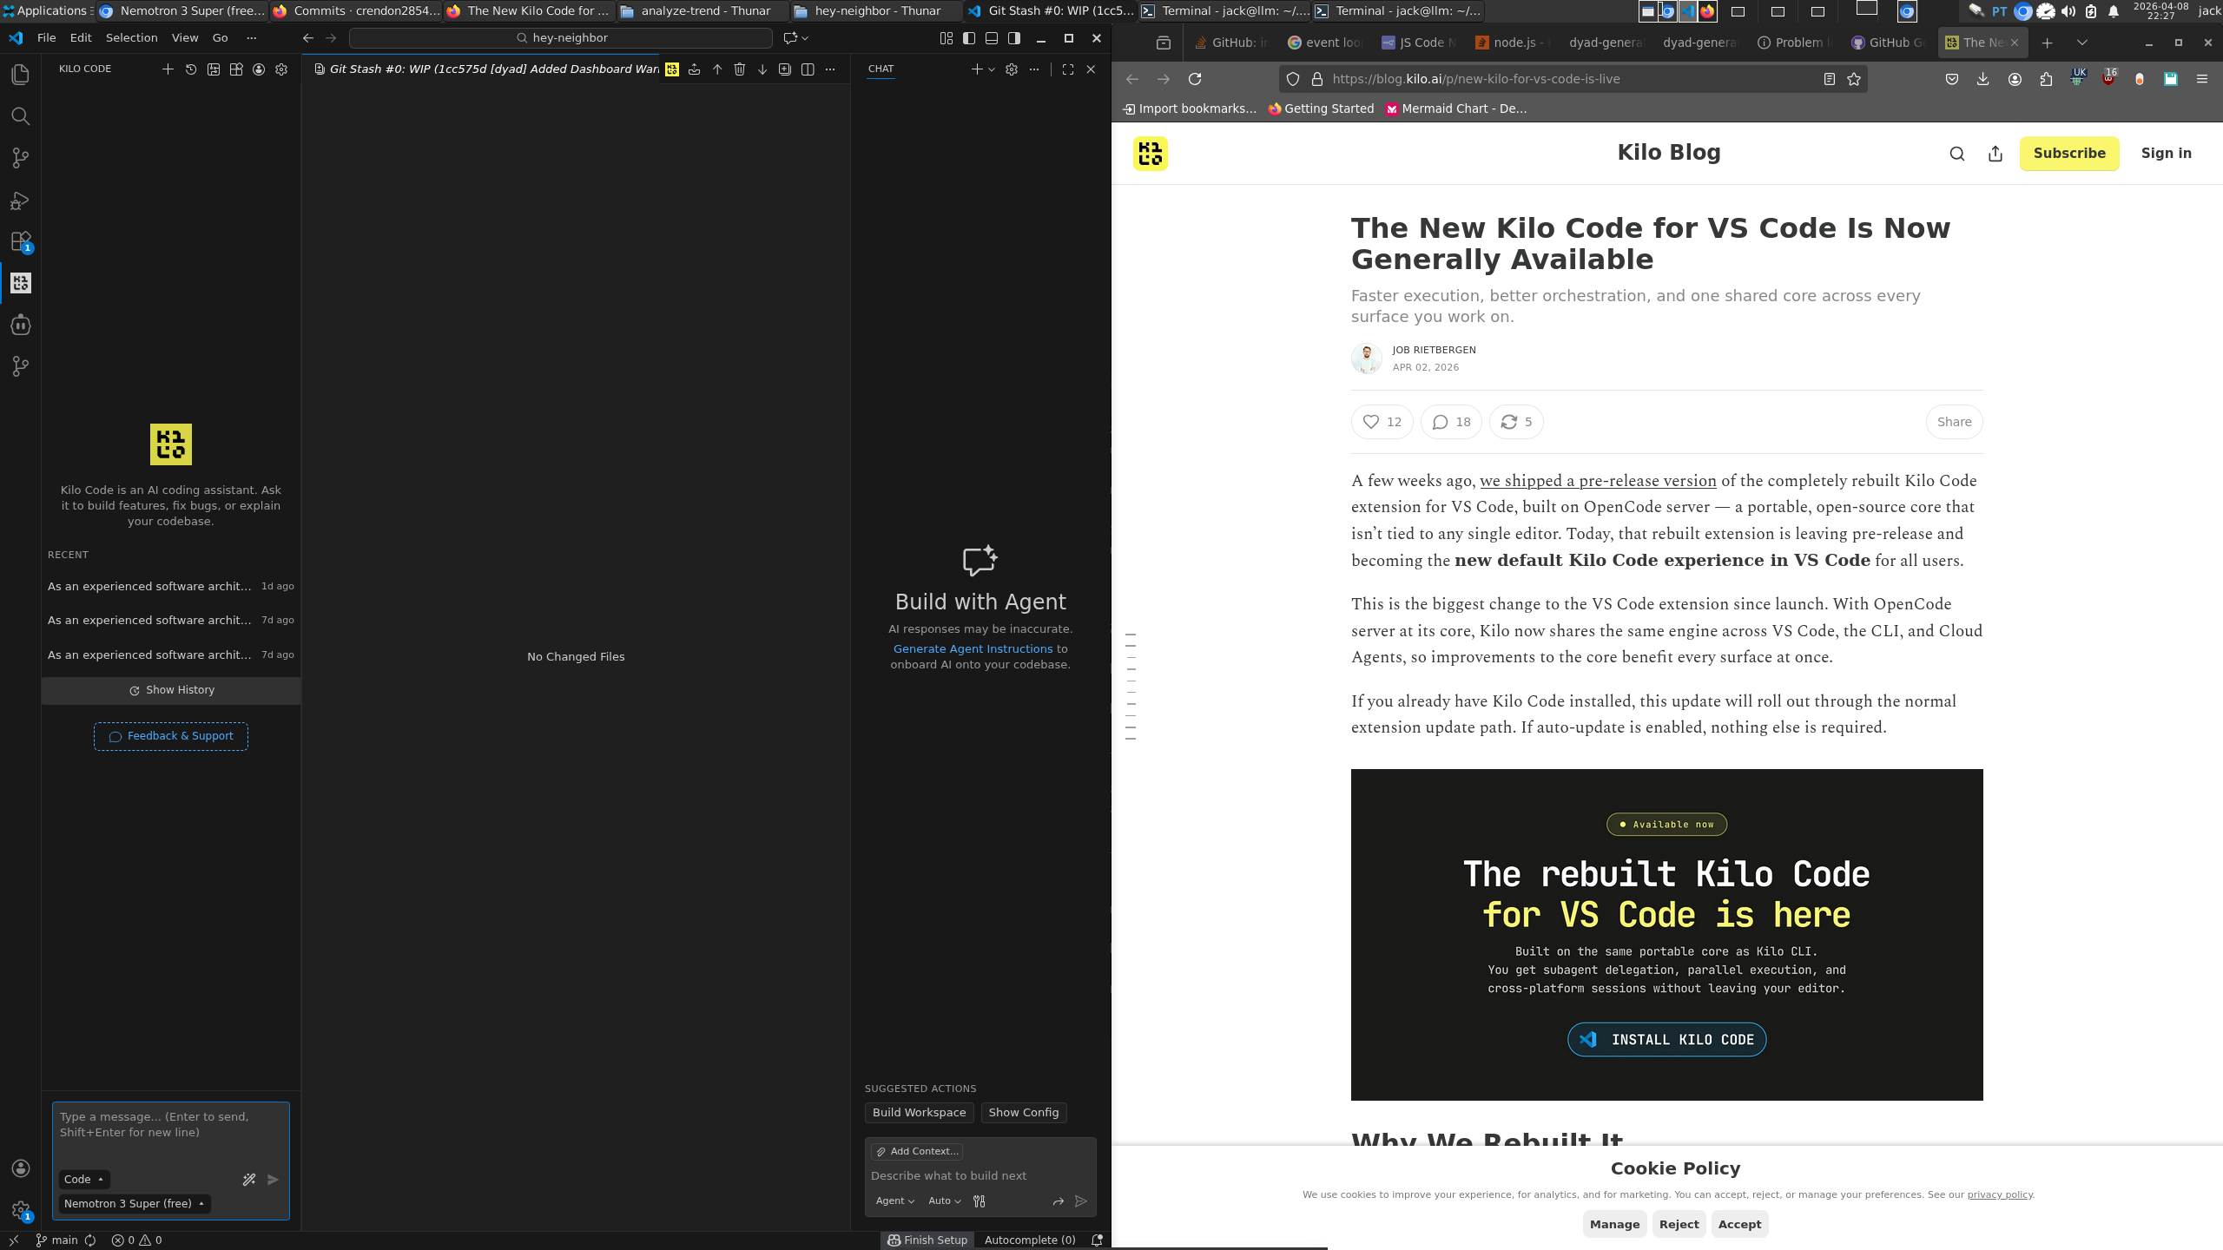Open Chat settings gear in Chat panel
Screen dimensions: 2223x1250
[x=1012, y=69]
